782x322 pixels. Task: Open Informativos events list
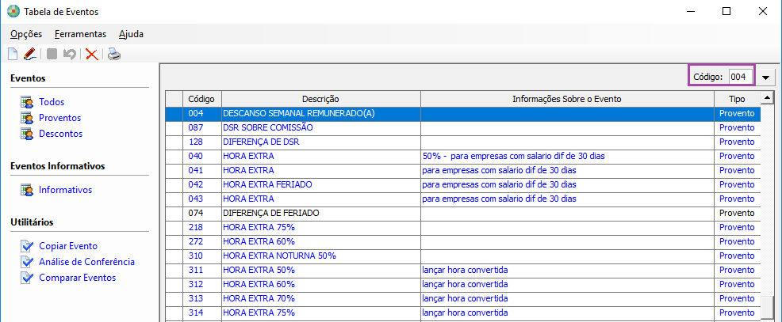click(65, 190)
